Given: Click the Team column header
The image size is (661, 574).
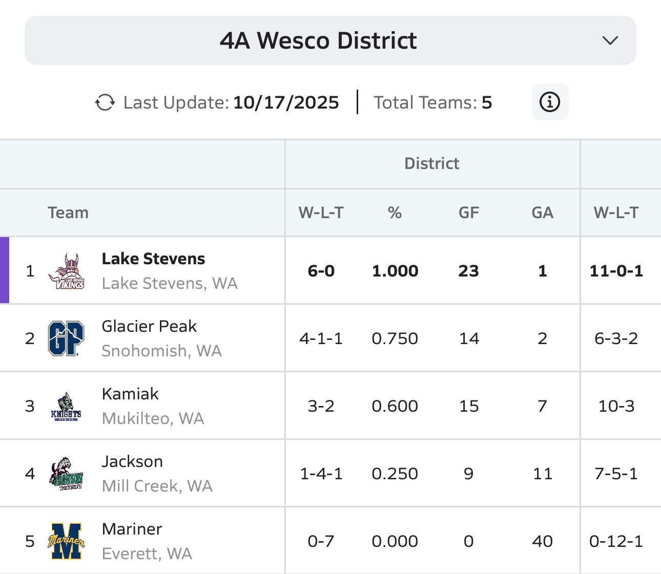Looking at the screenshot, I should click(x=68, y=213).
